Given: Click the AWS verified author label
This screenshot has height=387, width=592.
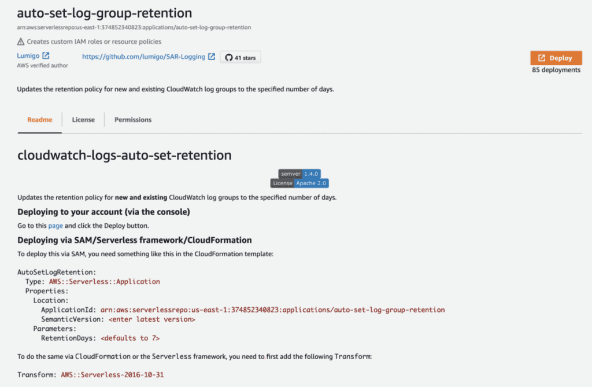Looking at the screenshot, I should 42,66.
